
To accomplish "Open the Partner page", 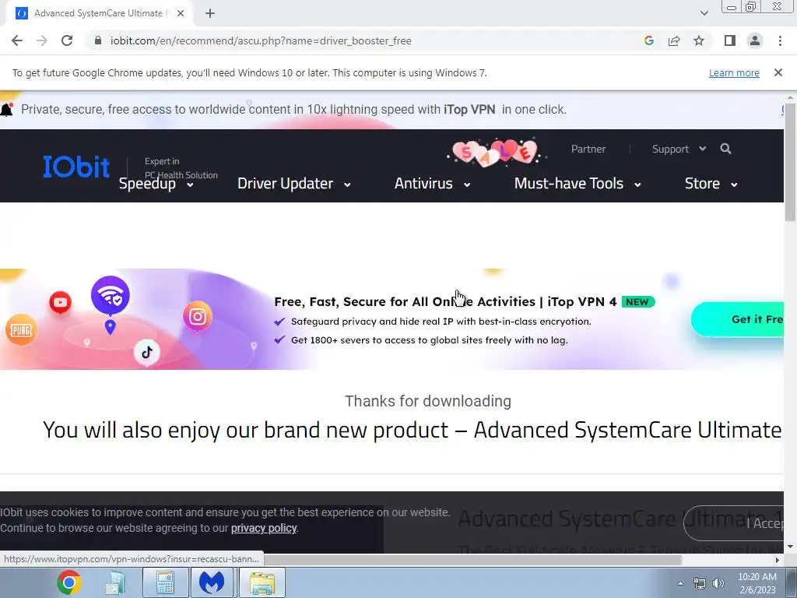I will click(588, 149).
